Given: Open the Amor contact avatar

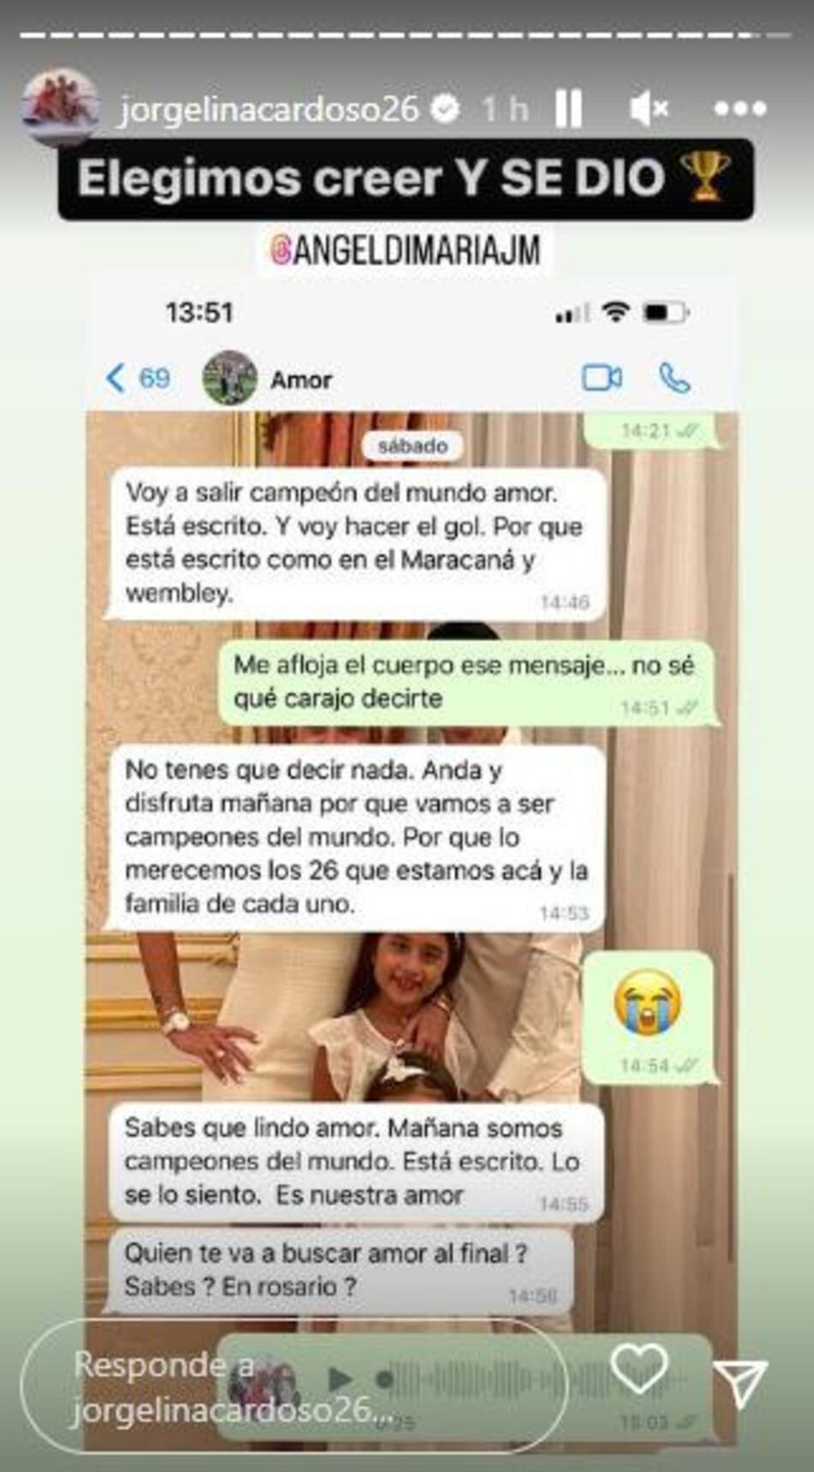Looking at the screenshot, I should click(x=230, y=378).
